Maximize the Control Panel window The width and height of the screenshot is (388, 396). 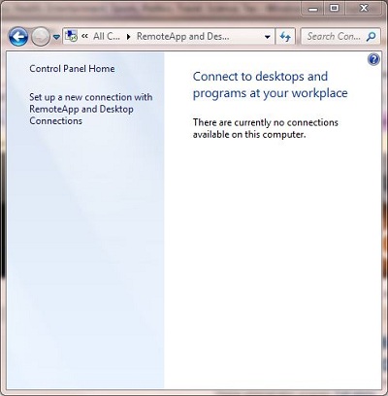(335, 8)
